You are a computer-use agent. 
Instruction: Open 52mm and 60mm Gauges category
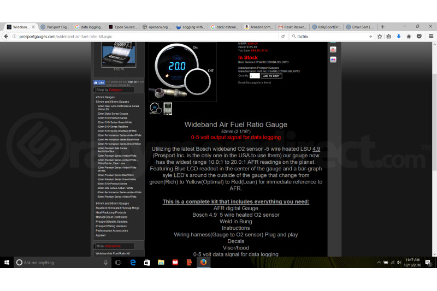pos(113,102)
